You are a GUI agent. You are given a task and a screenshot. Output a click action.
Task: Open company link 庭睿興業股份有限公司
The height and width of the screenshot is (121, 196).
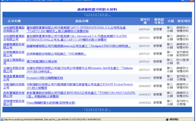coord(14,46)
